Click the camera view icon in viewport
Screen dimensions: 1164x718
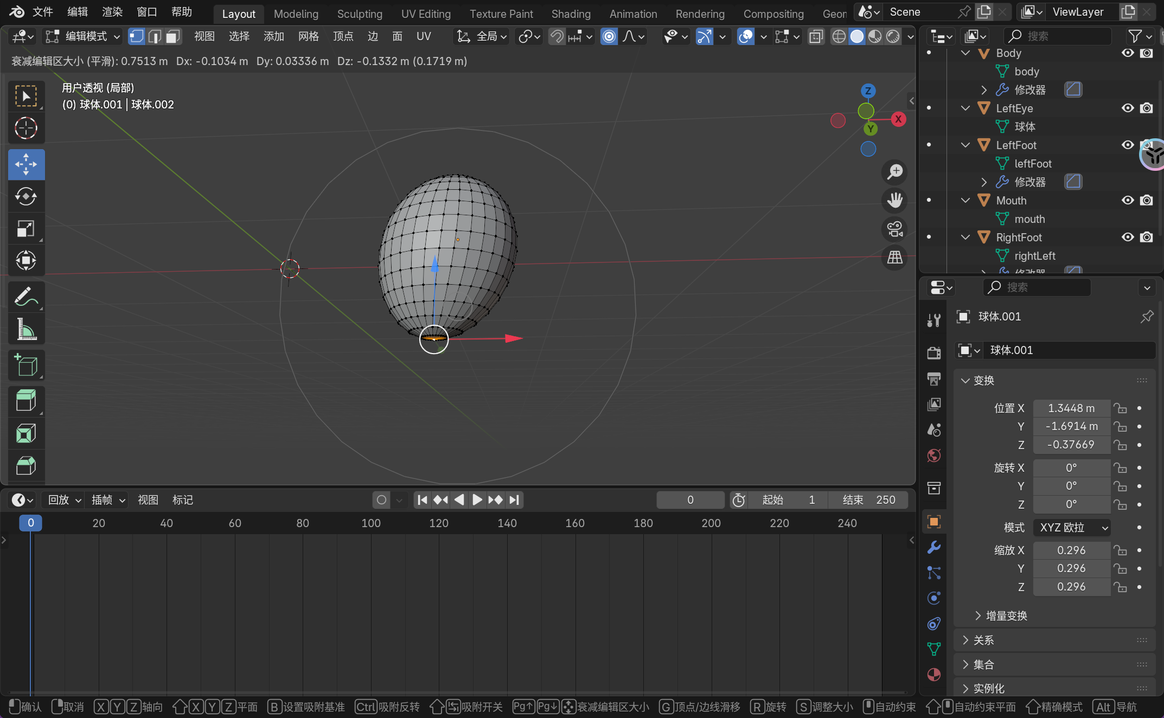[894, 229]
